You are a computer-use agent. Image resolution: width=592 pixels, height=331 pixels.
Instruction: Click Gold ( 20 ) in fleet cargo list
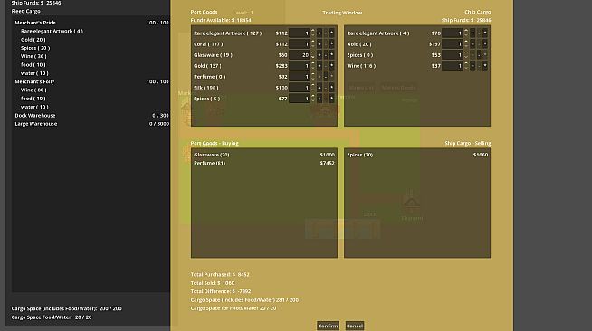[x=33, y=40]
